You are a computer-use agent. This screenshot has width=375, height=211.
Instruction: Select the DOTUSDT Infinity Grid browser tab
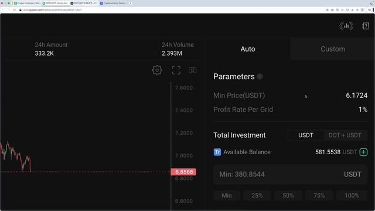click(55, 3)
